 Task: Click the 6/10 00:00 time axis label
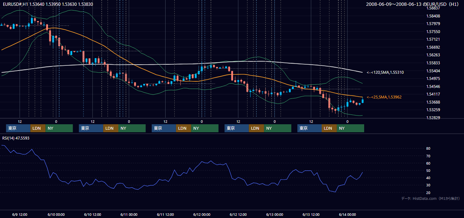pyautogui.click(x=56, y=214)
